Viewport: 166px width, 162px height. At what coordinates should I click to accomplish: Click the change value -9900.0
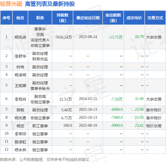[116, 125]
